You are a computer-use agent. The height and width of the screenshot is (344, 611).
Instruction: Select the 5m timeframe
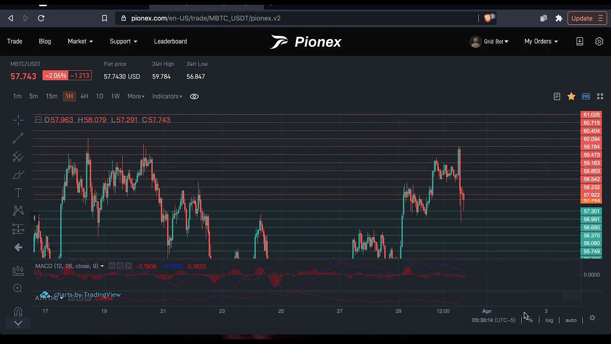click(33, 97)
